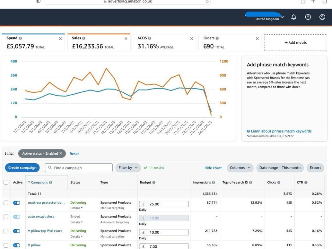332x249 pixels.
Task: Click the ACOS info icon
Action: pyautogui.click(x=150, y=38)
